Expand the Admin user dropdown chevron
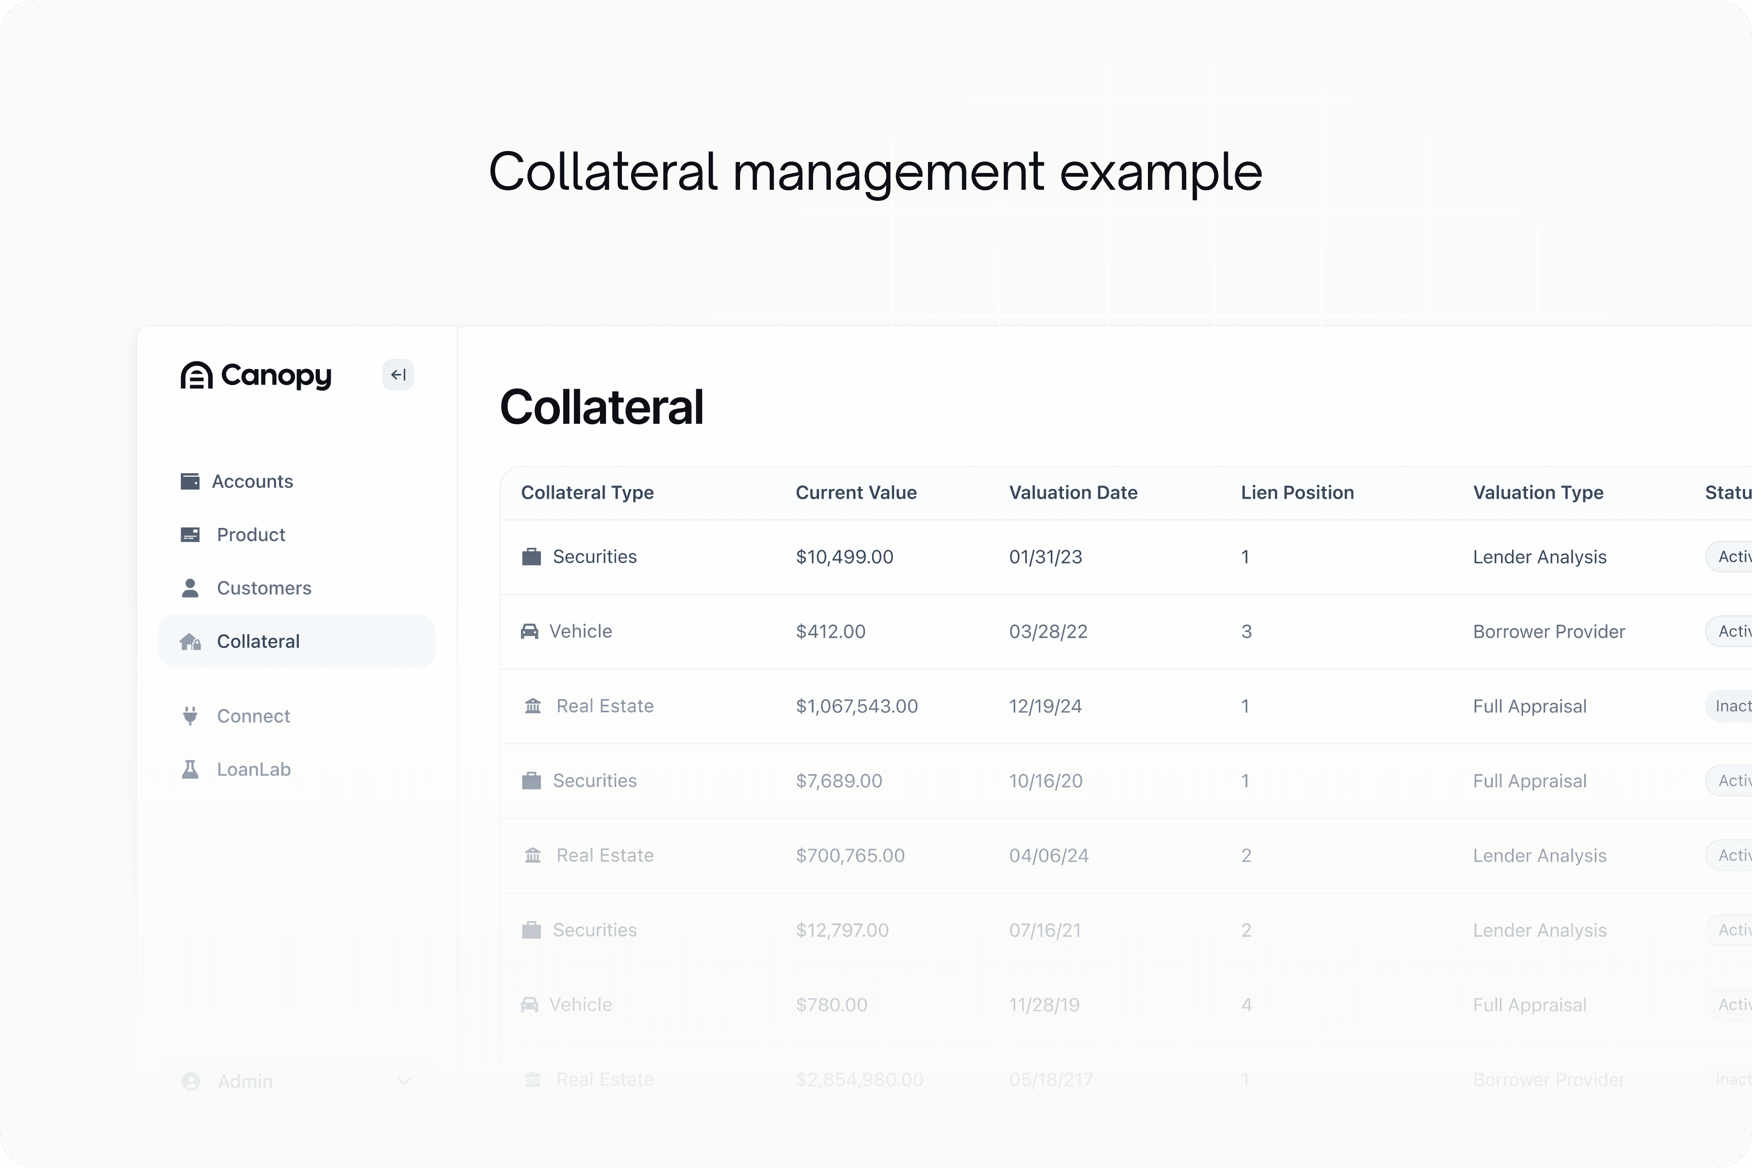This screenshot has width=1752, height=1168. pyautogui.click(x=404, y=1081)
